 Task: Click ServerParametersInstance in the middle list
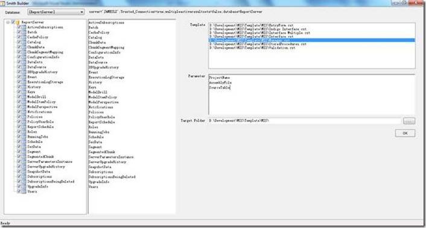[x=111, y=157]
